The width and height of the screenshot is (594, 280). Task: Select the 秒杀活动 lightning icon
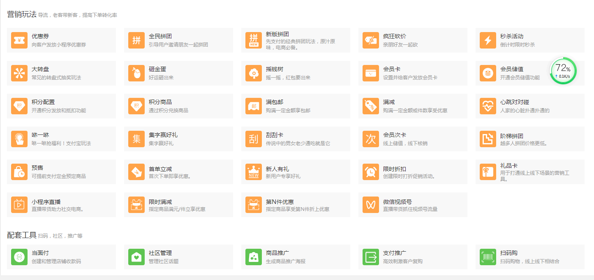[x=488, y=40]
